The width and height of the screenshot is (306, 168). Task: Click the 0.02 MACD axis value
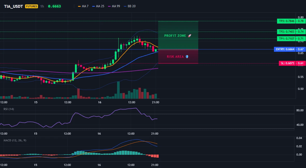[x=299, y=146]
